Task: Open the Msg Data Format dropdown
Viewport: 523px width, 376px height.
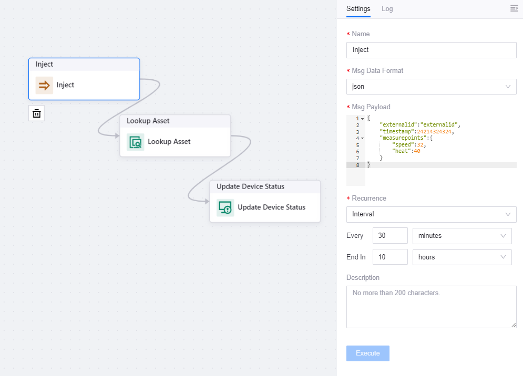Action: tap(431, 87)
